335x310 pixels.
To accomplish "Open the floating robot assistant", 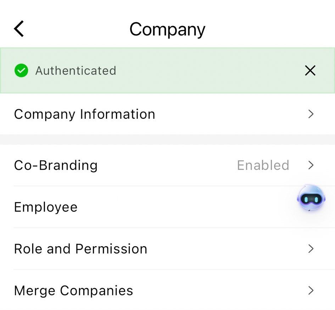I will tap(311, 198).
